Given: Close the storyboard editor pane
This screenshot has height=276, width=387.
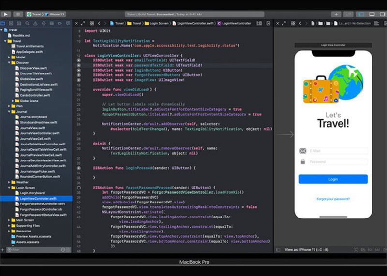Looking at the screenshot, I should (277, 23).
